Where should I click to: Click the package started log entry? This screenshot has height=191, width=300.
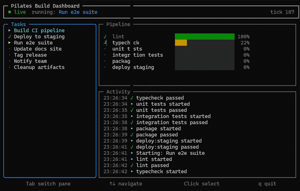[142, 129]
